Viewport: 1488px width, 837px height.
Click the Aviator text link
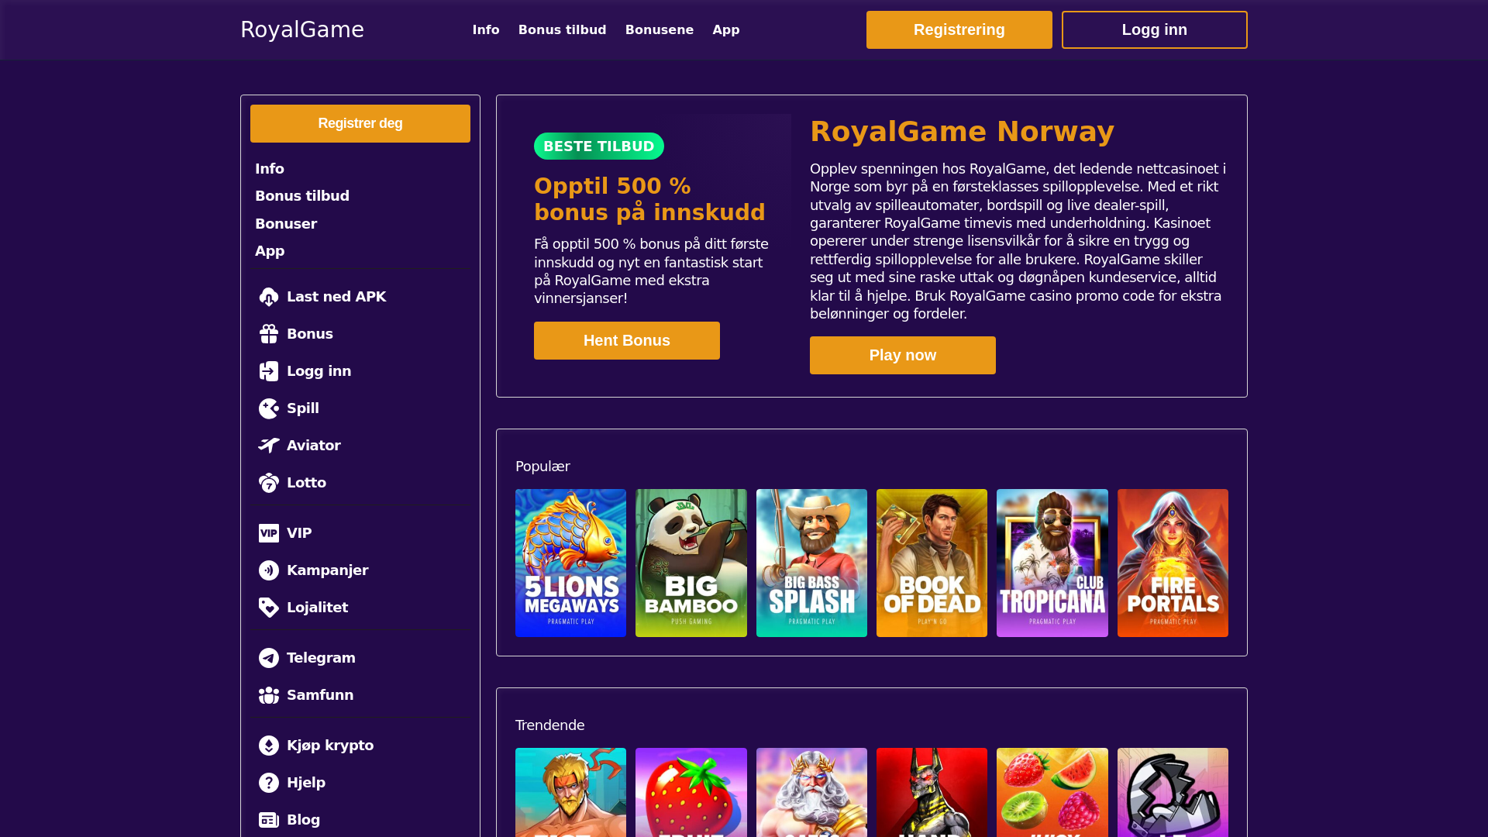point(314,446)
